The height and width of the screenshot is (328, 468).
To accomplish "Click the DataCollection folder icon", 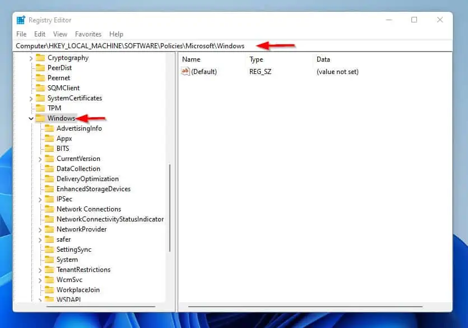I will tap(49, 169).
